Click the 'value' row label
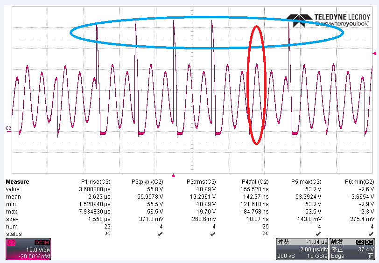The image size is (379, 263). pos(13,189)
